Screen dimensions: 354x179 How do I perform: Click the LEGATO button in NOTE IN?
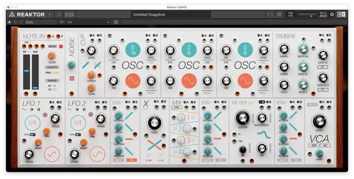52,67
